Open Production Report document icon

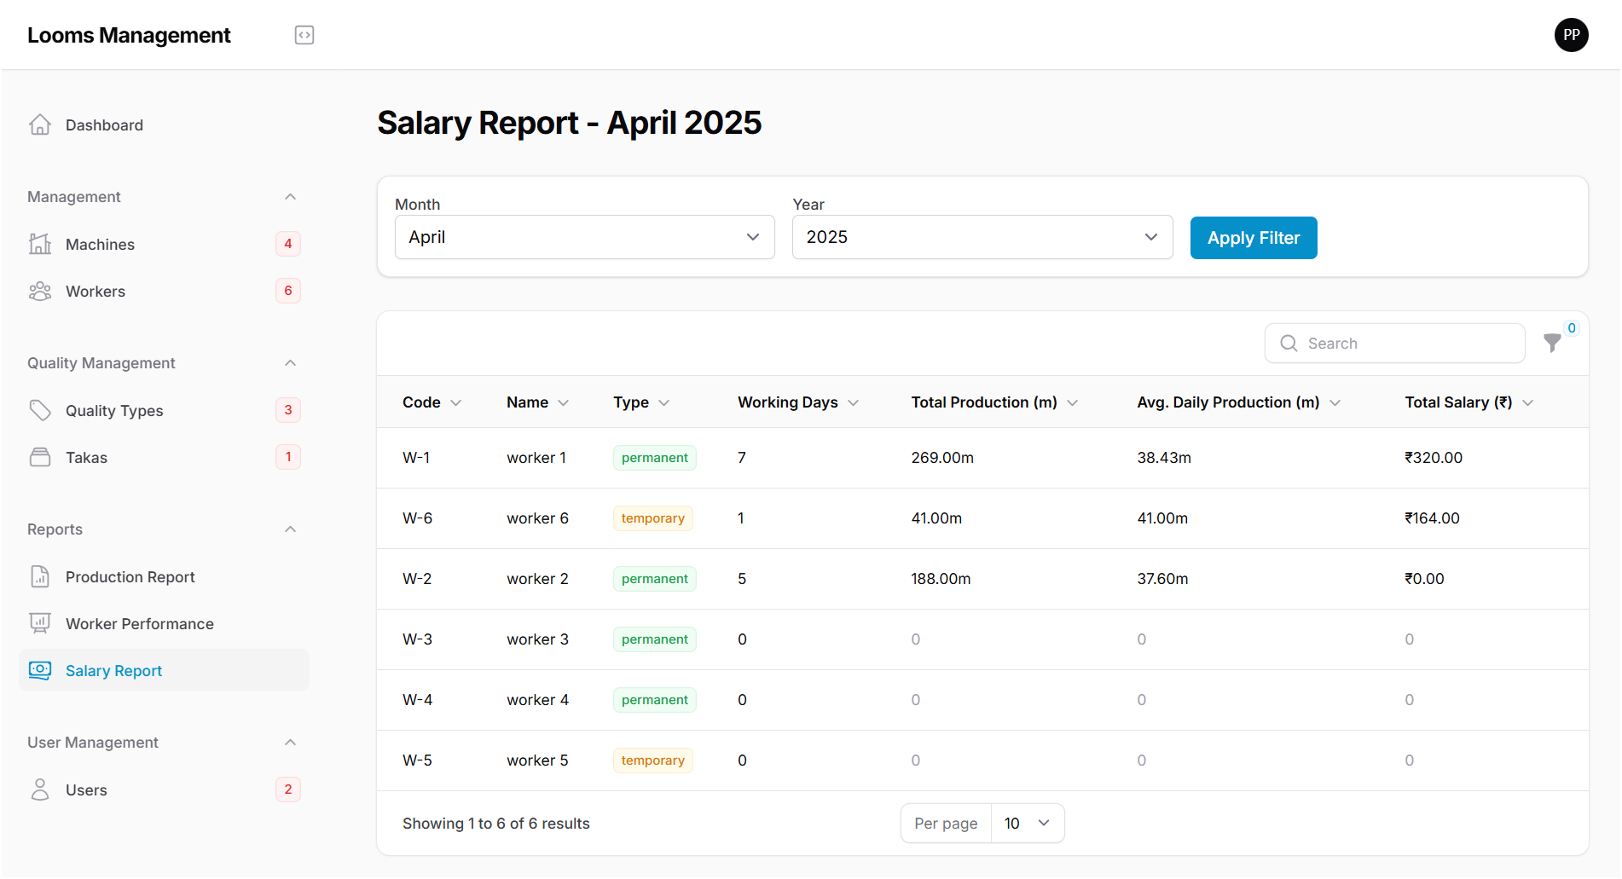(x=40, y=576)
